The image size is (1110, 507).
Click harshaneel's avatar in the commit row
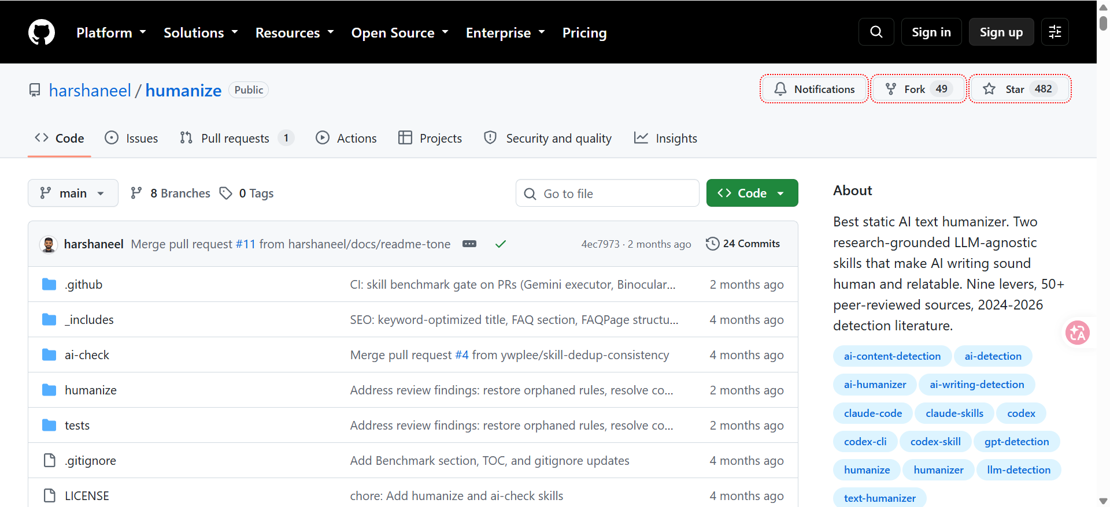[x=49, y=244]
